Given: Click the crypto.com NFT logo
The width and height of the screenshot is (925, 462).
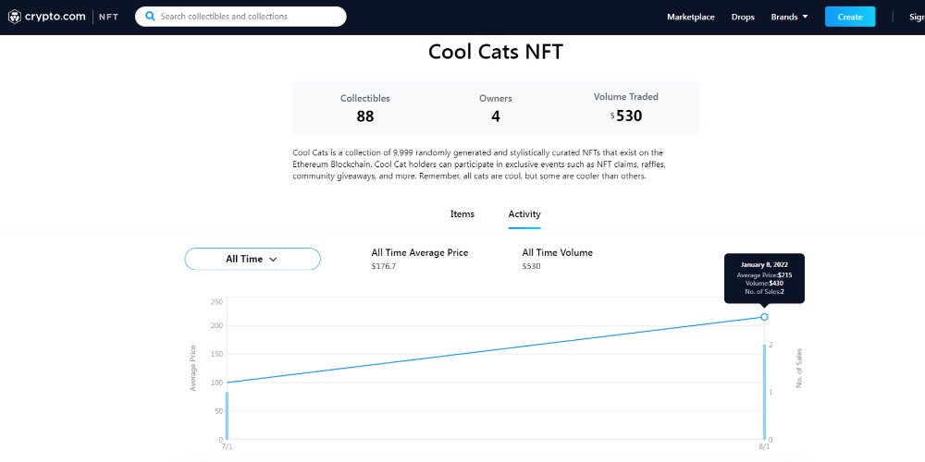Looking at the screenshot, I should 63,17.
